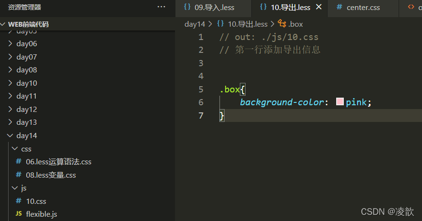Click the JS icon beside flexible.js
The height and width of the screenshot is (221, 422).
coord(19,214)
